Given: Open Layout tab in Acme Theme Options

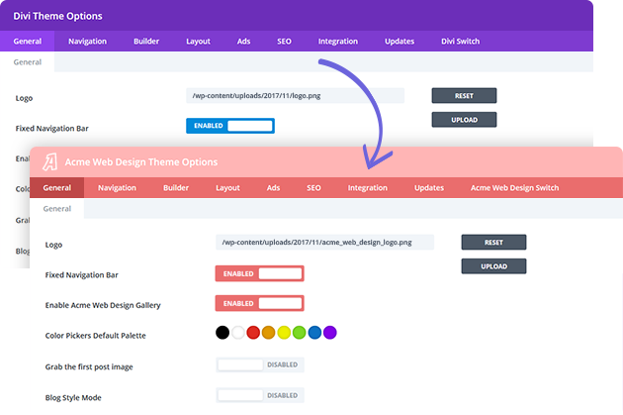Looking at the screenshot, I should (x=227, y=188).
